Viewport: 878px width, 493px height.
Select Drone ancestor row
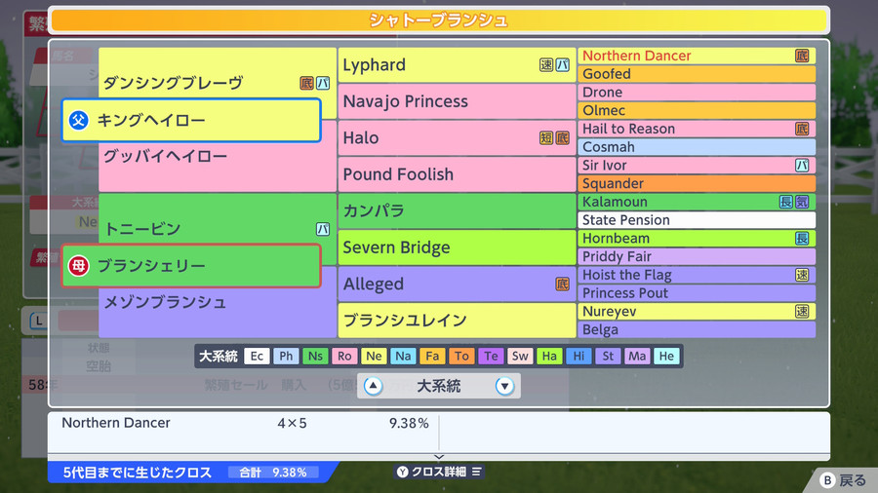tap(697, 93)
